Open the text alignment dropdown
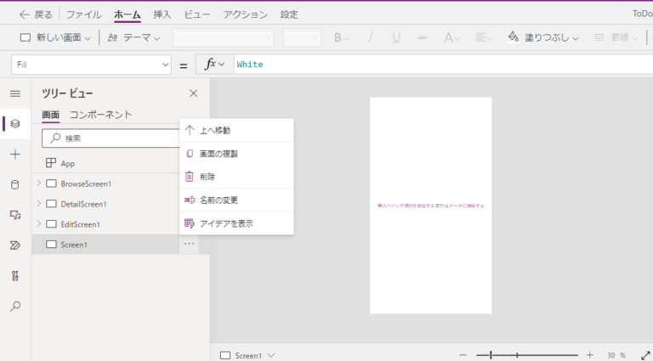Viewport: 653px width, 361px height. coord(484,38)
